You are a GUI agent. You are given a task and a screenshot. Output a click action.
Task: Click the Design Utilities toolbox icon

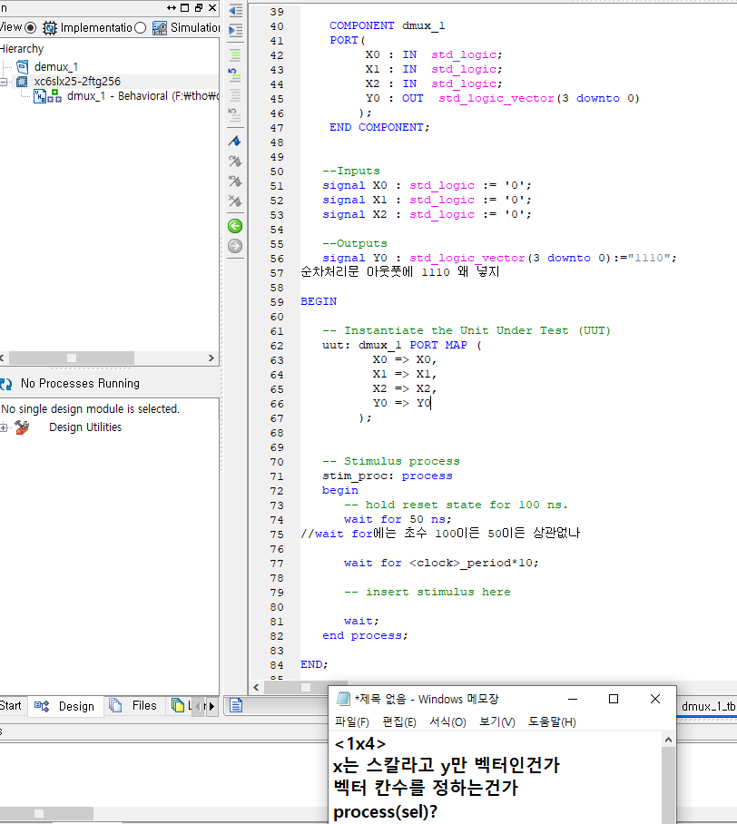tap(22, 427)
